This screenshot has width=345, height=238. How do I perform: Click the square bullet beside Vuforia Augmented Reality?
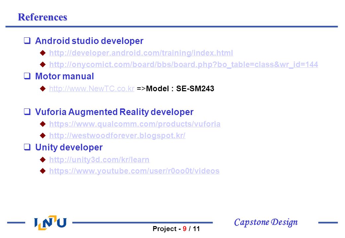27,111
